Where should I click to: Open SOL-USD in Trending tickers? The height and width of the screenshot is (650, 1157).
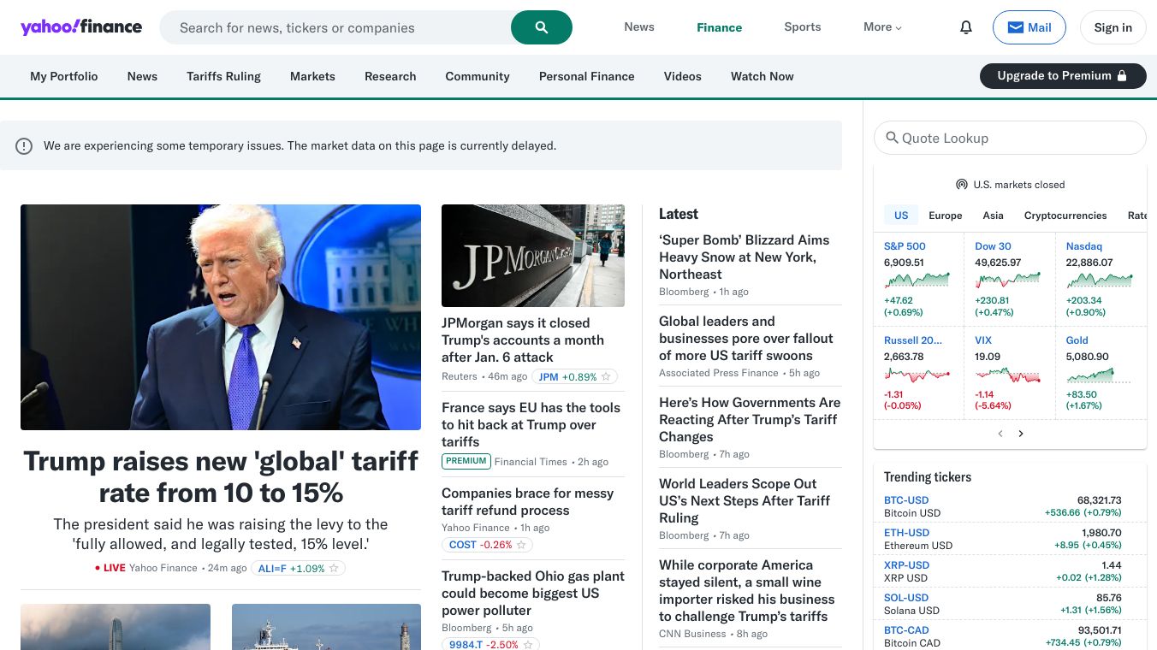[906, 598]
